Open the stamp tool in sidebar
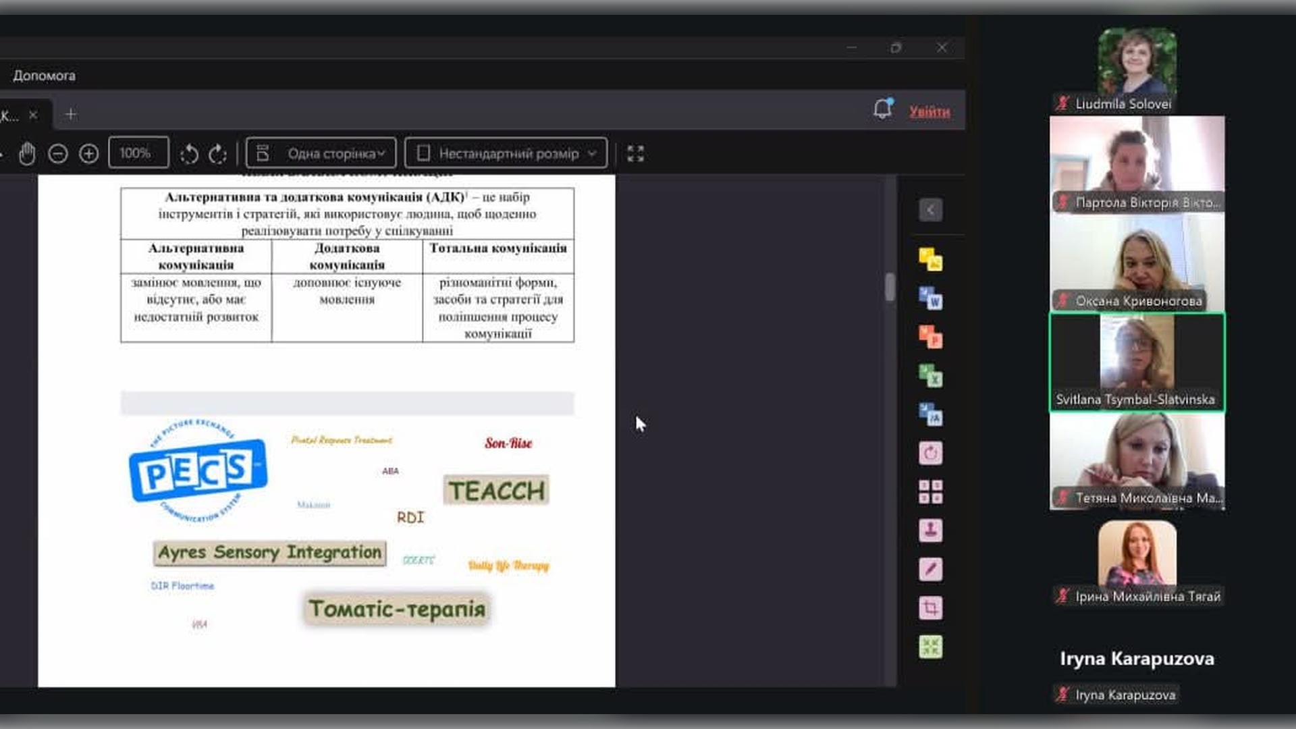The width and height of the screenshot is (1296, 729). (x=931, y=531)
